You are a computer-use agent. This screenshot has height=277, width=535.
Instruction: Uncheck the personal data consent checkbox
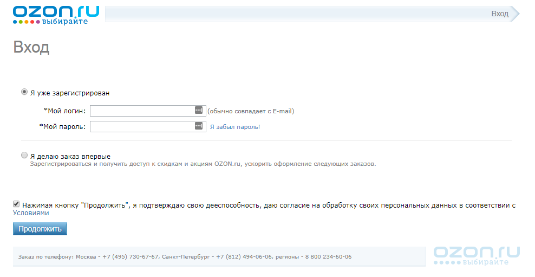pos(17,204)
